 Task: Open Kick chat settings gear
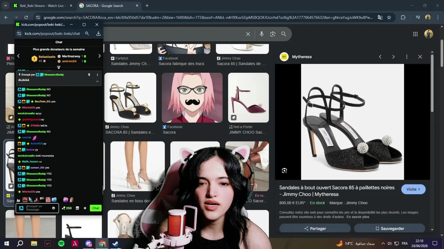pos(85,208)
